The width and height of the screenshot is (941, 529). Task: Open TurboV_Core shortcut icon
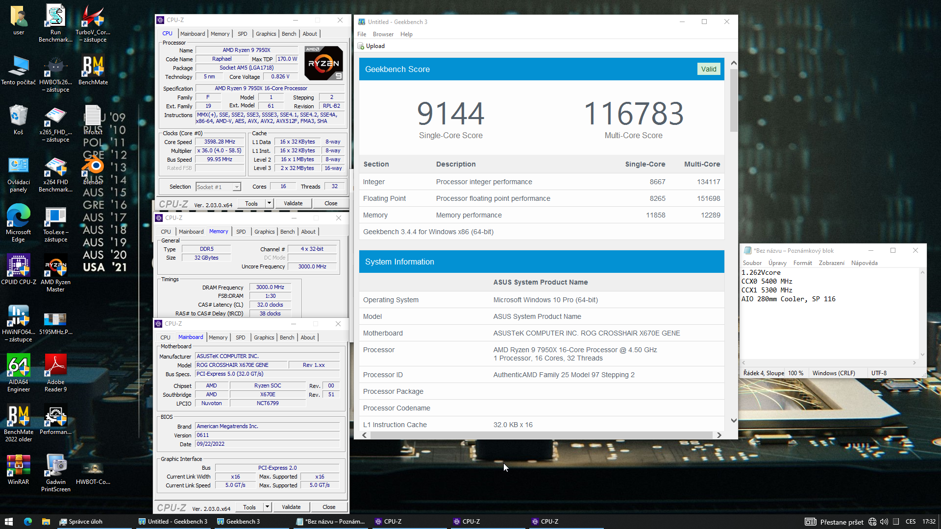click(x=93, y=24)
